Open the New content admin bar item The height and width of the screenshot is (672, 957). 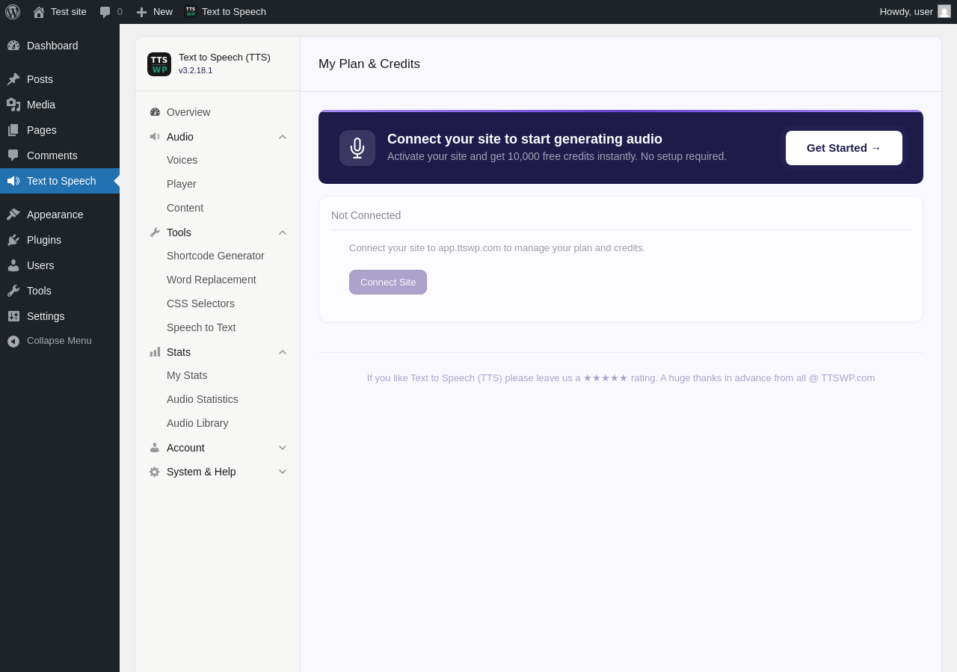154,12
